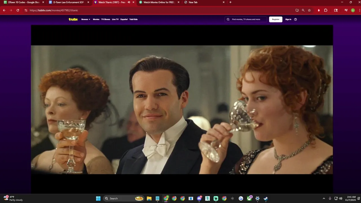361x203 pixels.
Task: Open the notifications bell icon
Action: [x=358, y=198]
